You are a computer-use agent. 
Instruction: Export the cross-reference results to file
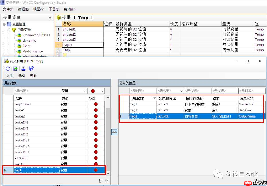[x=15, y=68]
